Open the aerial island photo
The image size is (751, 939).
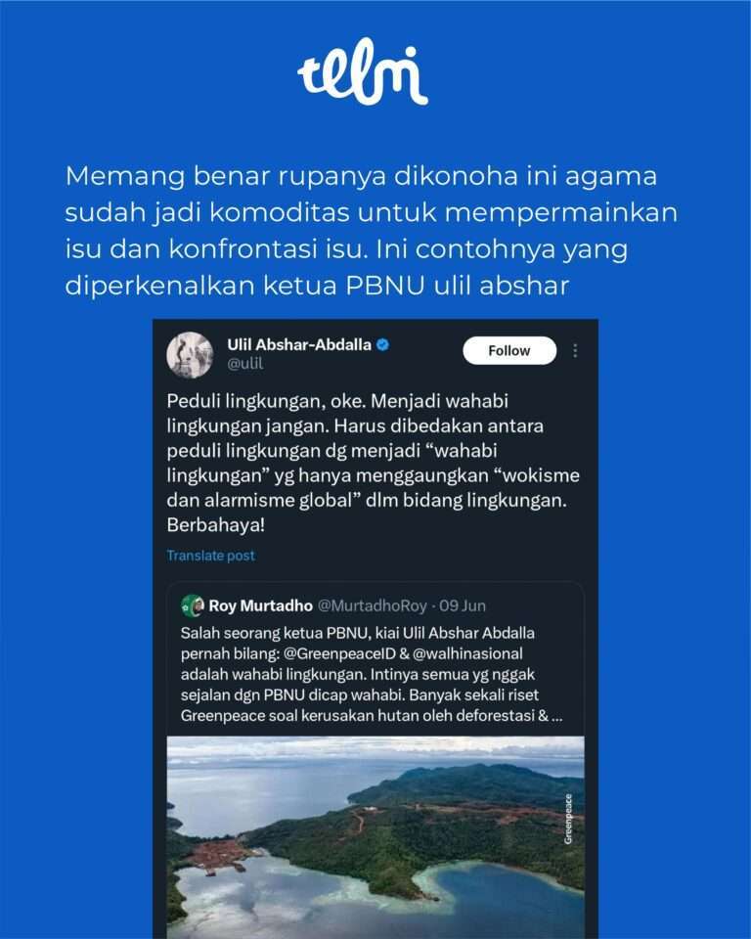coord(375,837)
